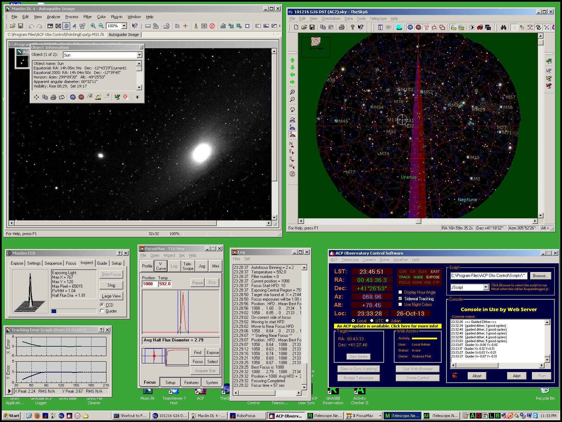Click TheSky6 green move right arrow
Screen dimensions: 562x422
pyautogui.click(x=293, y=82)
